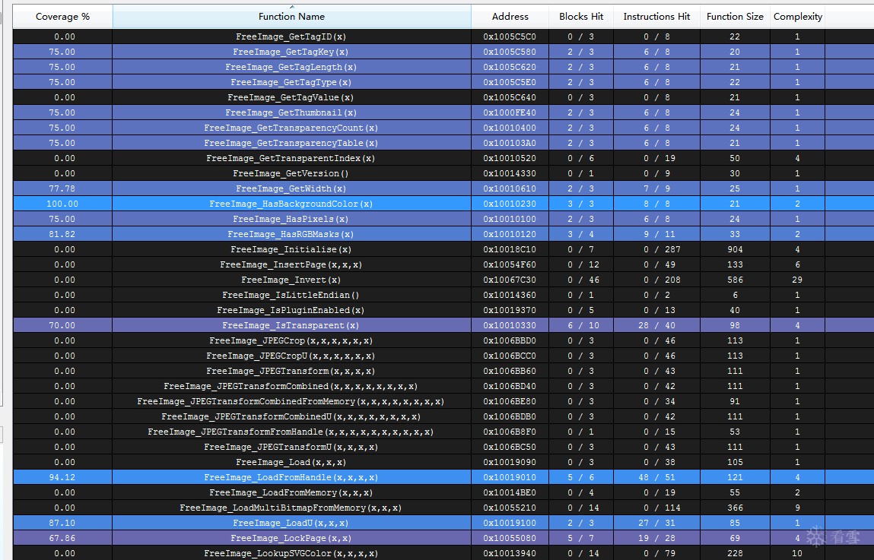Click address 0x10055210
The image size is (874, 560).
coord(510,508)
